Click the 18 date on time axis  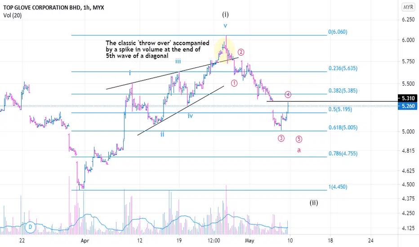[330, 241]
